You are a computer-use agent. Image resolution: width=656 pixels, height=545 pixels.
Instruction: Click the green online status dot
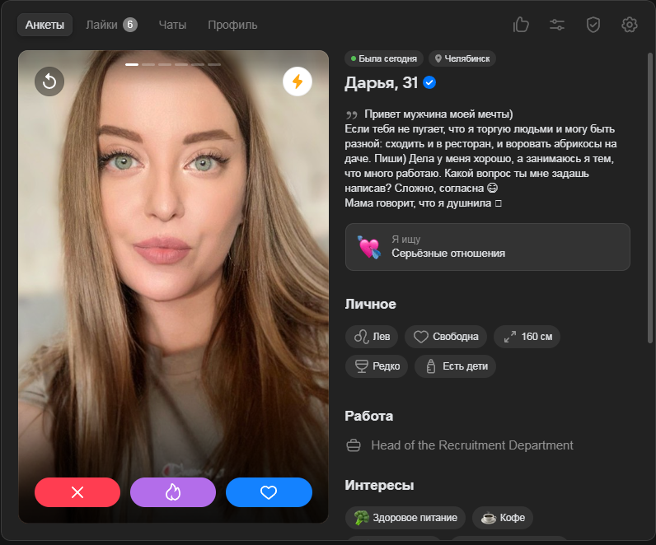[x=354, y=58]
